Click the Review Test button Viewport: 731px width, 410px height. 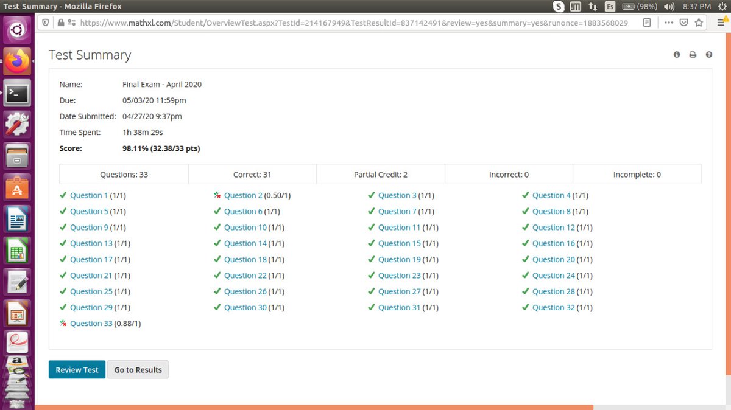coord(77,370)
